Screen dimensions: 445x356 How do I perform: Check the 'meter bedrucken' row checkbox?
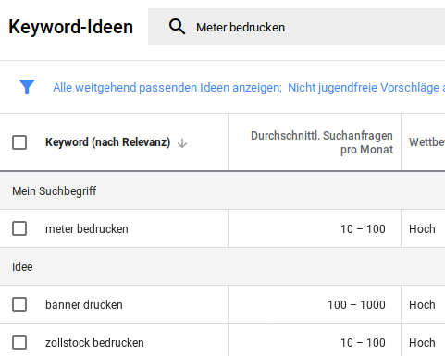point(19,228)
